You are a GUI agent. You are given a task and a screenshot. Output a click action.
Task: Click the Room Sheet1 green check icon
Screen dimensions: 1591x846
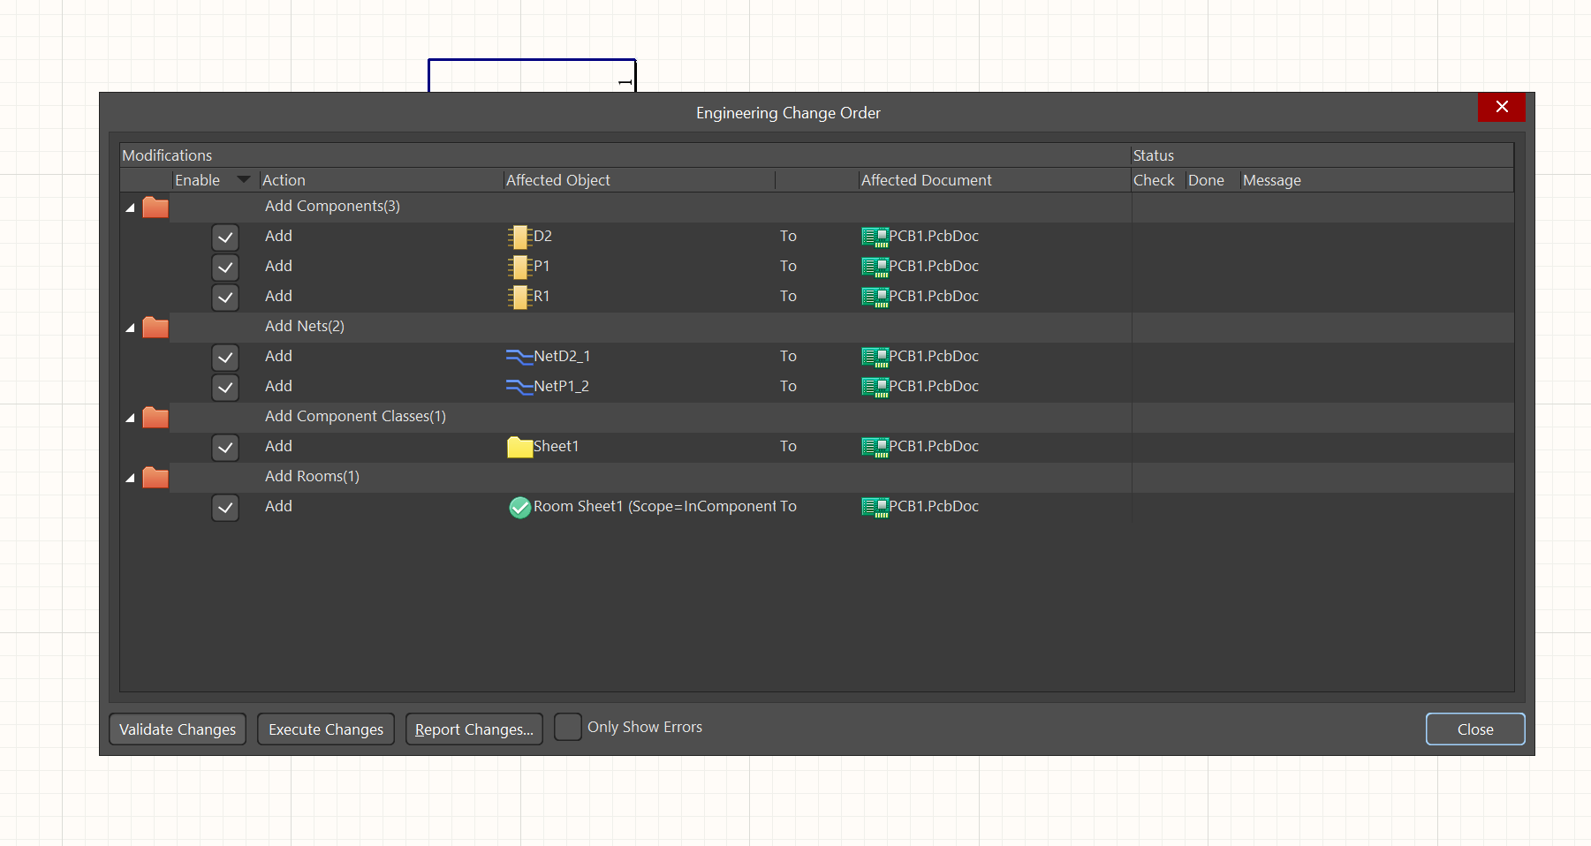click(x=520, y=508)
